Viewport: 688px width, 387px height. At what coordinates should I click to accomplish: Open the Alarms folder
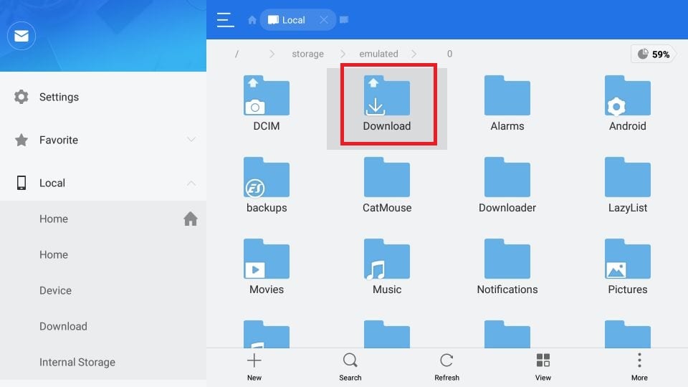pyautogui.click(x=507, y=103)
